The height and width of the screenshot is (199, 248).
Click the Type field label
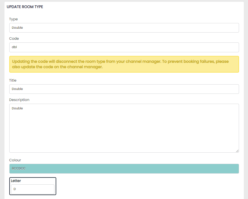pyautogui.click(x=13, y=19)
